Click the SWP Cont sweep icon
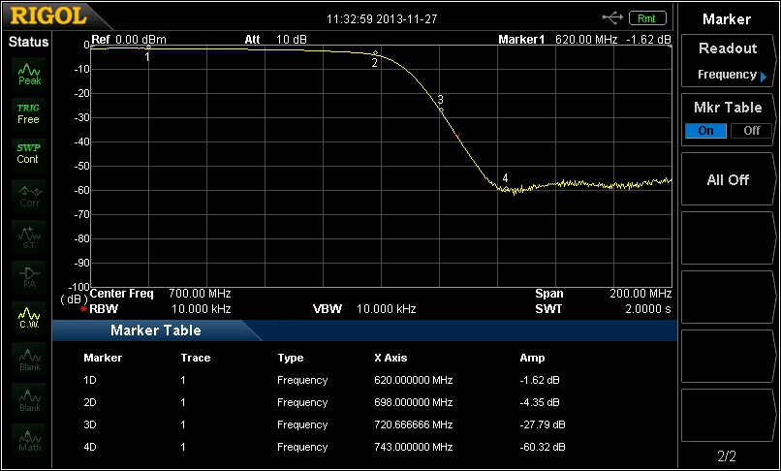 click(29, 153)
